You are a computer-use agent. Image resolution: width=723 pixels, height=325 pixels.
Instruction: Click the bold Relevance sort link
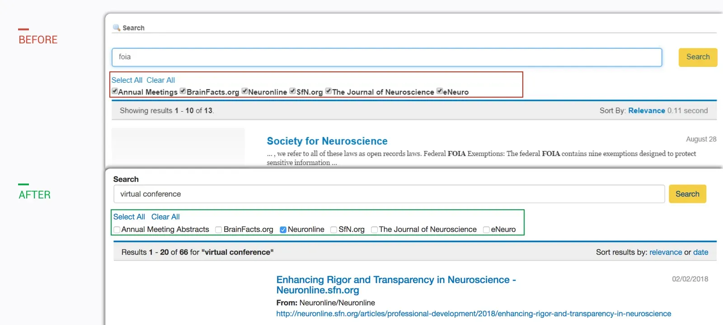646,111
